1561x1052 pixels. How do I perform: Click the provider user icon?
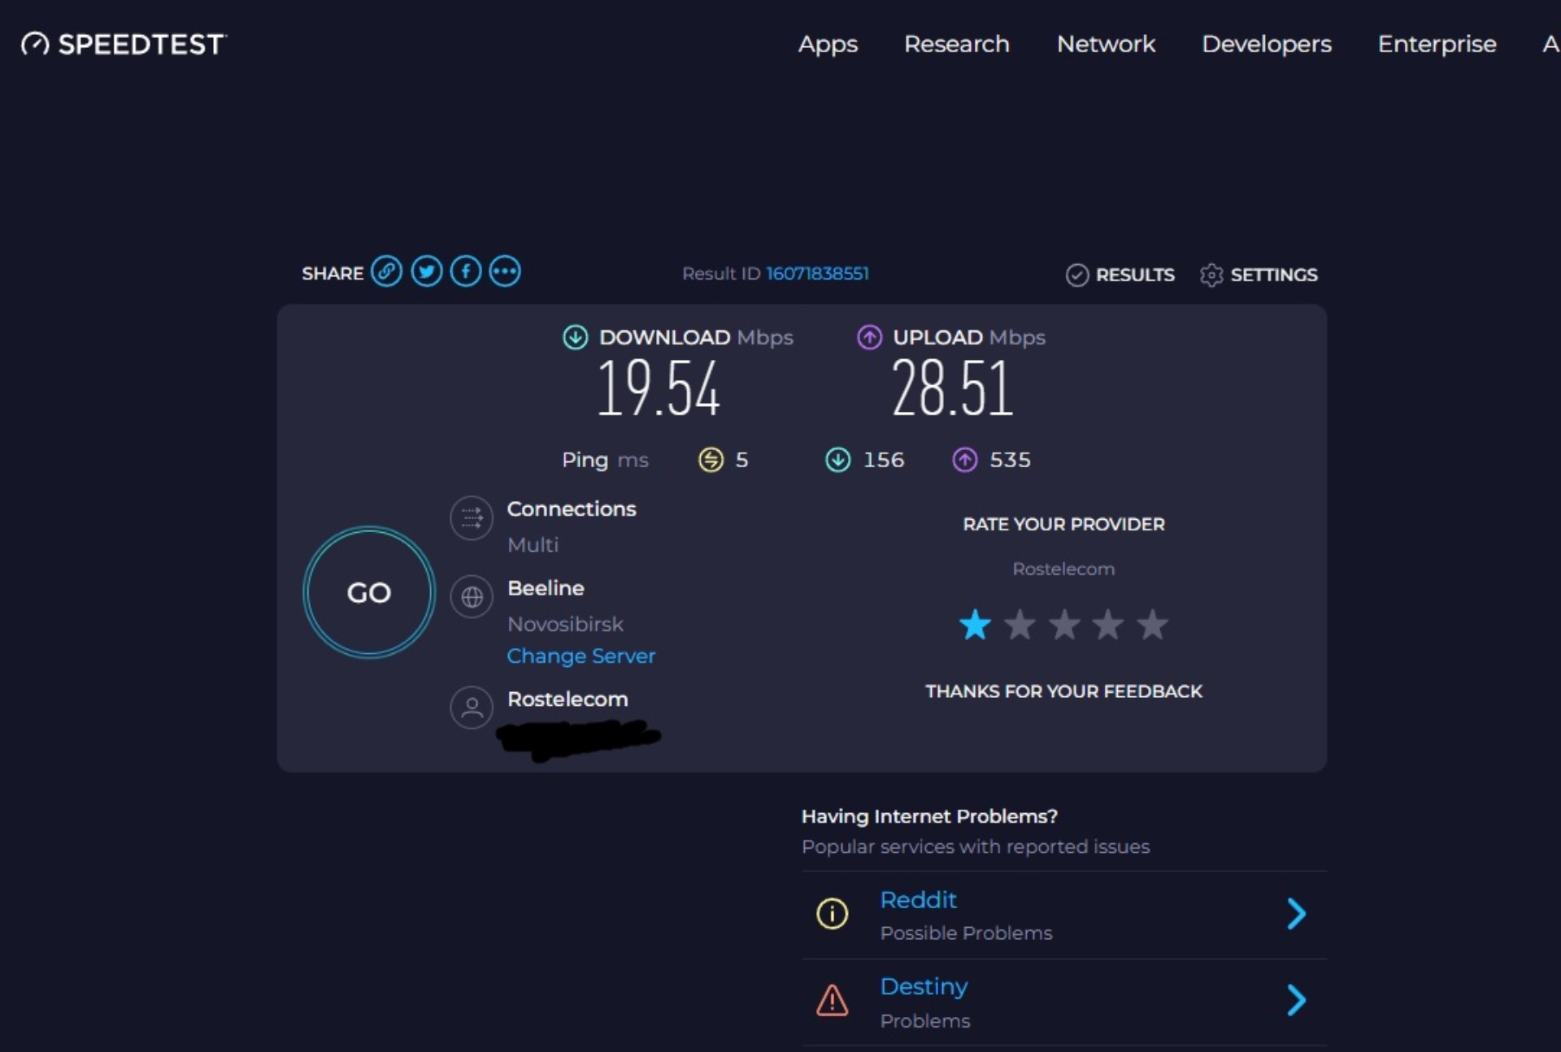472,708
